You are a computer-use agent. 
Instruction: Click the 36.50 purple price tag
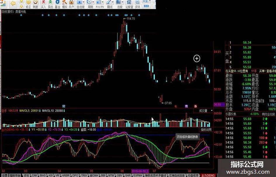(219, 105)
